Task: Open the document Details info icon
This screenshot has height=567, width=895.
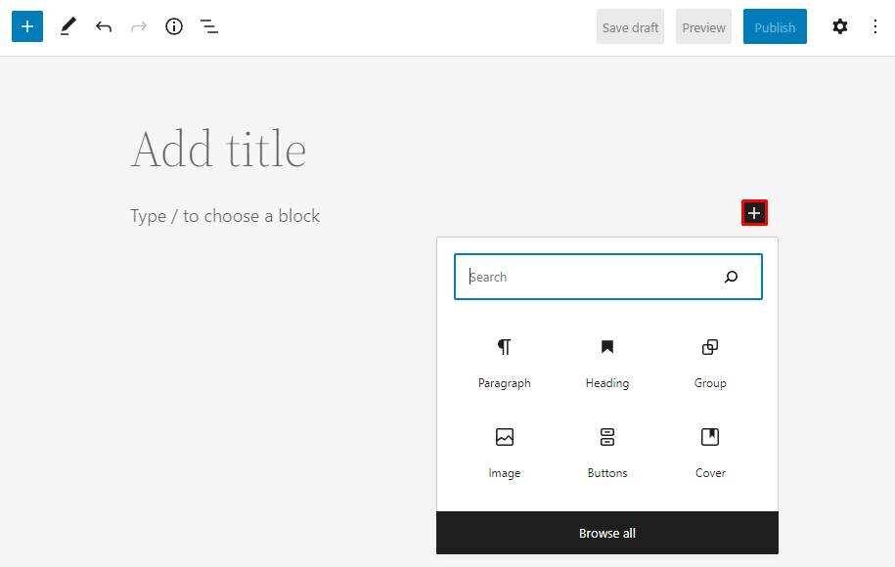Action: click(174, 27)
